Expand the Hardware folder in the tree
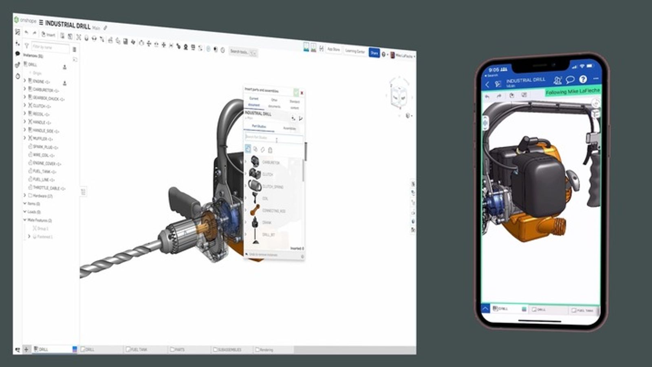Viewport: 652px width, 367px height. tap(24, 196)
